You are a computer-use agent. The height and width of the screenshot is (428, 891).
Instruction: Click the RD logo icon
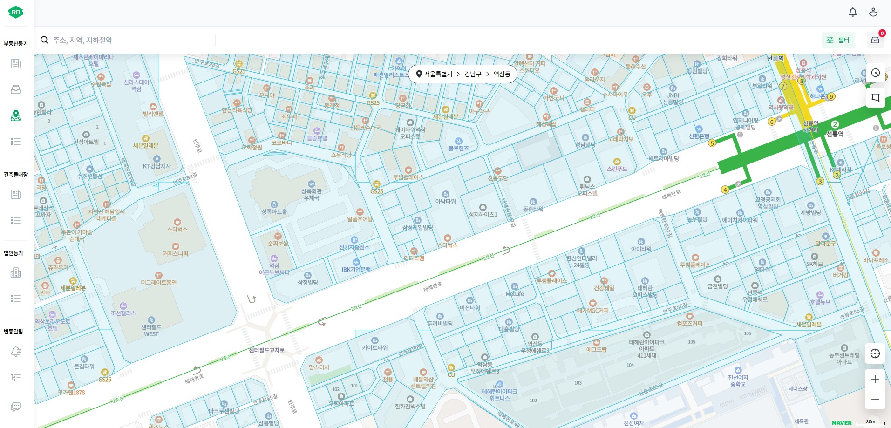(16, 13)
